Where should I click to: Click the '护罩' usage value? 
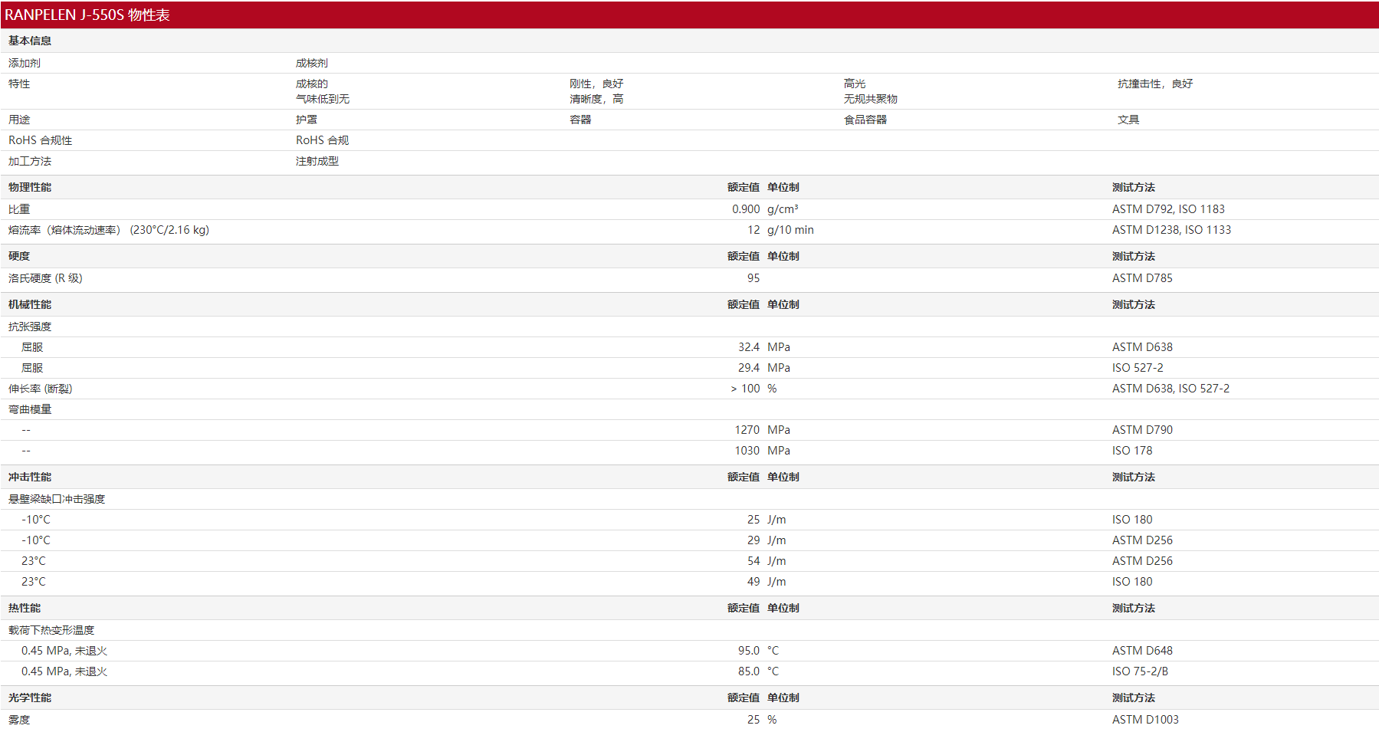coord(307,120)
